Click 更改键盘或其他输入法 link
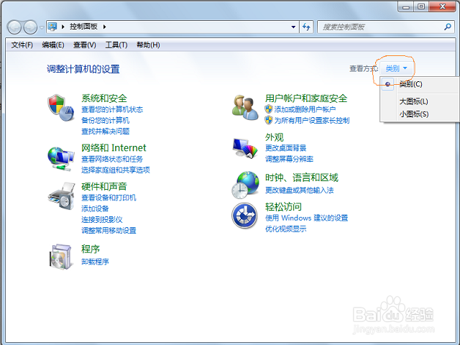Viewport: 460px width, 345px height. [300, 190]
